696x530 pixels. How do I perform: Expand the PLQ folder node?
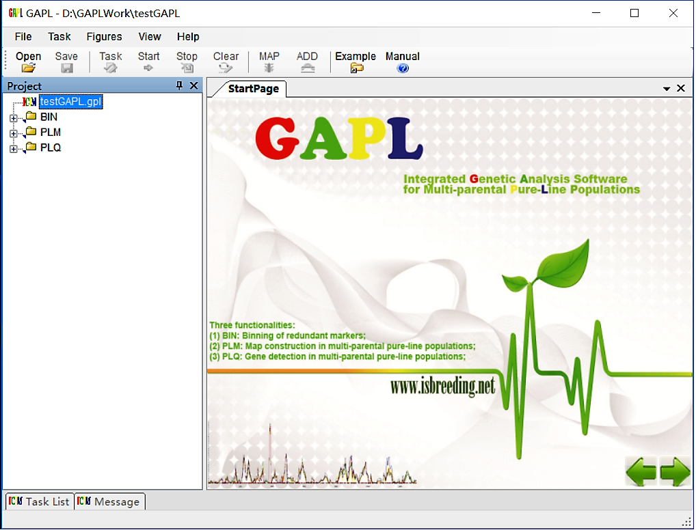(x=13, y=149)
